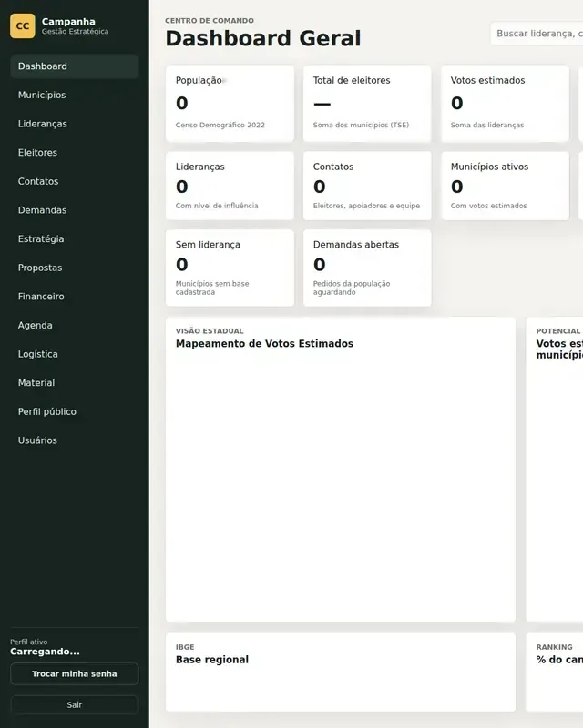Image resolution: width=583 pixels, height=728 pixels.
Task: Click the Base regional heading
Action: click(212, 660)
